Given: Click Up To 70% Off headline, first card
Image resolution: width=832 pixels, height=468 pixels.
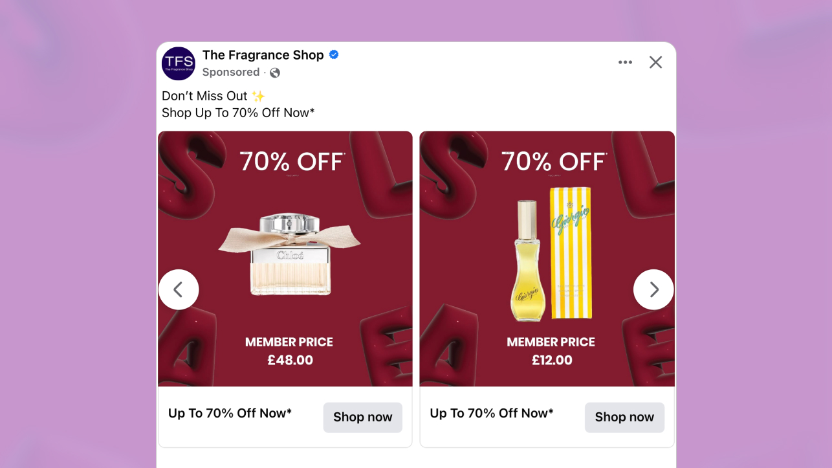Looking at the screenshot, I should 230,413.
